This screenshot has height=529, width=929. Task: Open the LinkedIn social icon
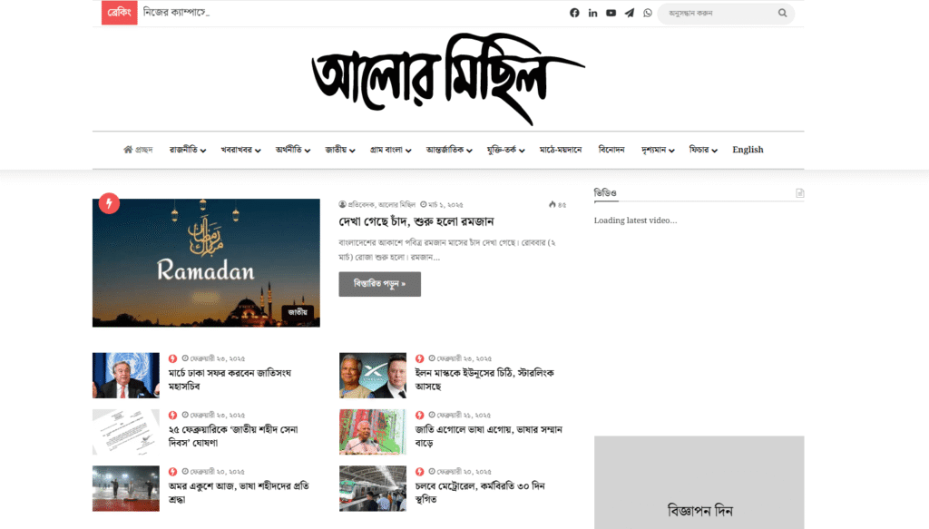pyautogui.click(x=592, y=13)
